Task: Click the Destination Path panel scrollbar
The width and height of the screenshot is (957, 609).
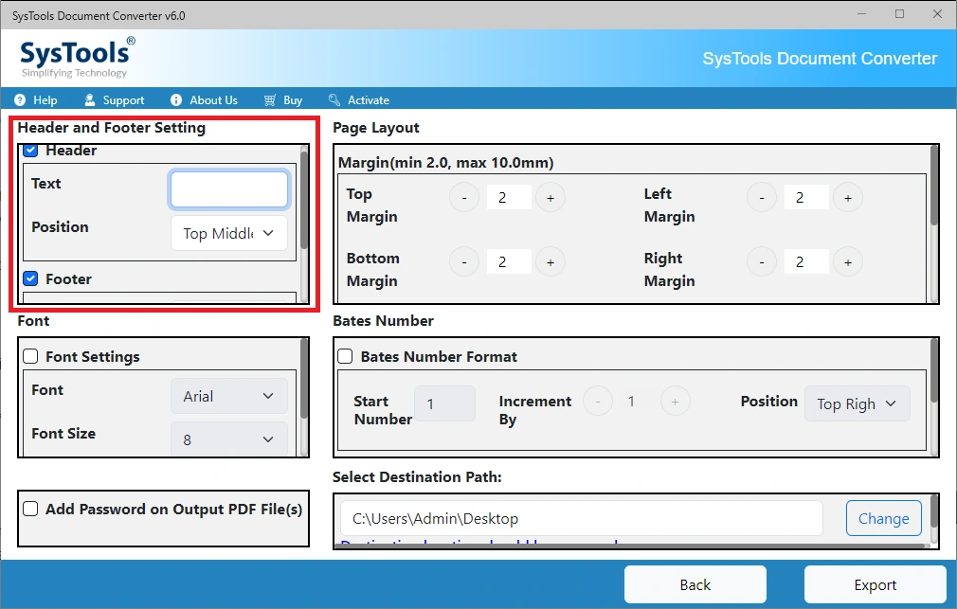Action: point(934,512)
